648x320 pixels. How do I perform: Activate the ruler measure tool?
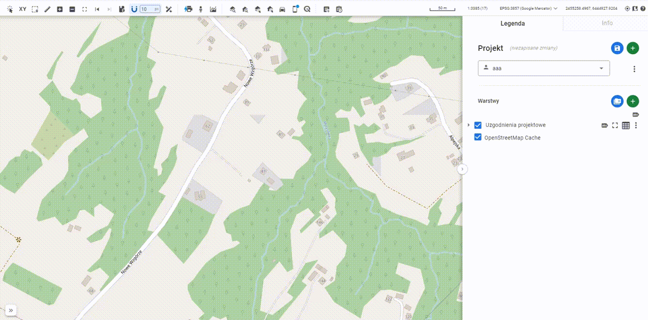(48, 9)
